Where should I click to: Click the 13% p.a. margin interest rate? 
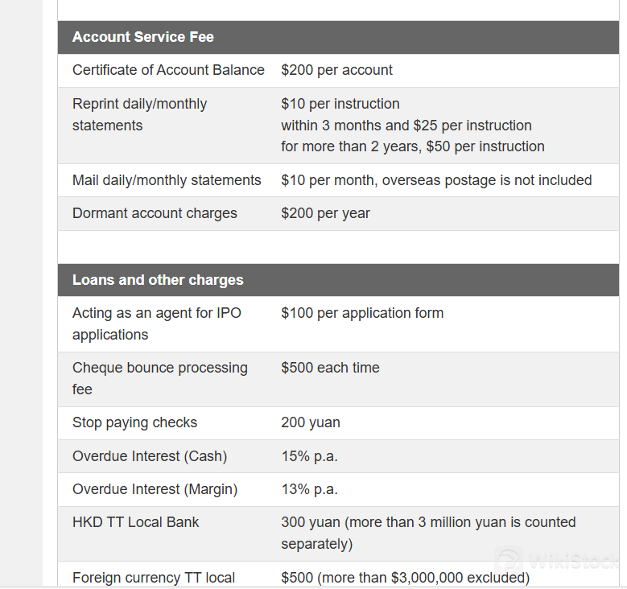[309, 489]
